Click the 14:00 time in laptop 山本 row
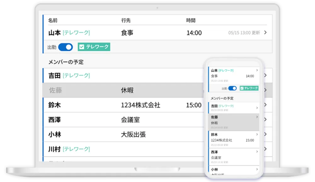This screenshot has height=182, width=315. 194,33
